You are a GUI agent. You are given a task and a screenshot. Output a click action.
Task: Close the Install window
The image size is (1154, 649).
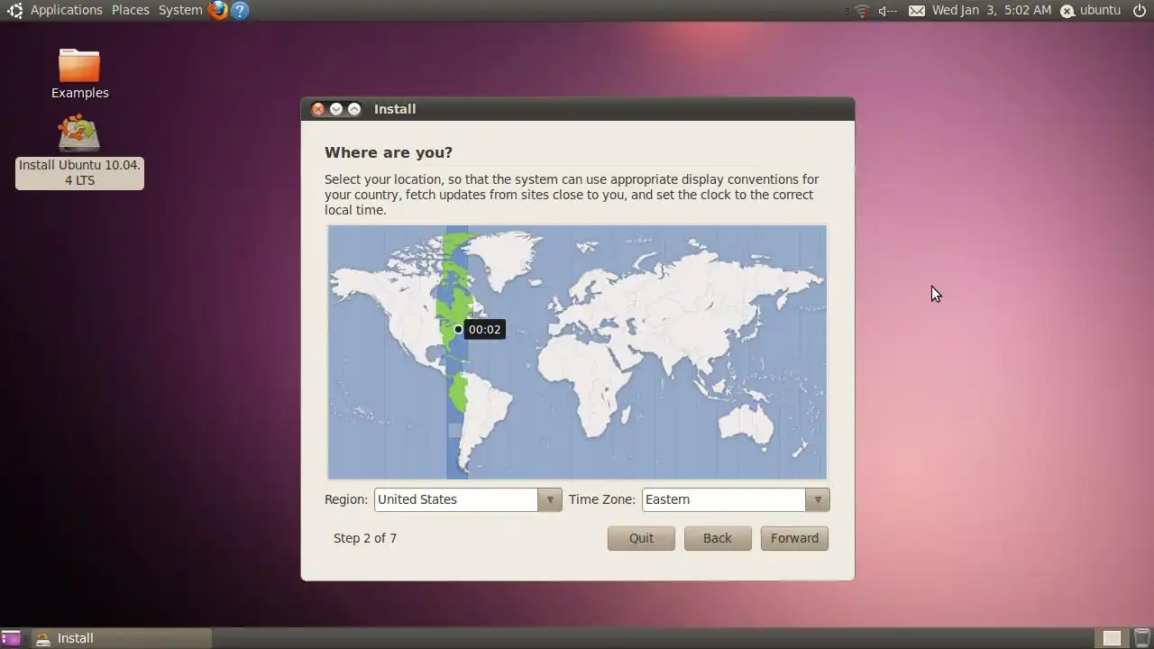pyautogui.click(x=317, y=109)
